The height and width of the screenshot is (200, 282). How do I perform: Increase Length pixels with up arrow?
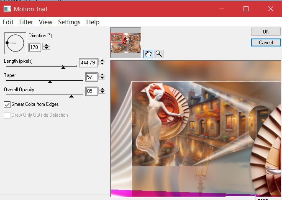102,61
